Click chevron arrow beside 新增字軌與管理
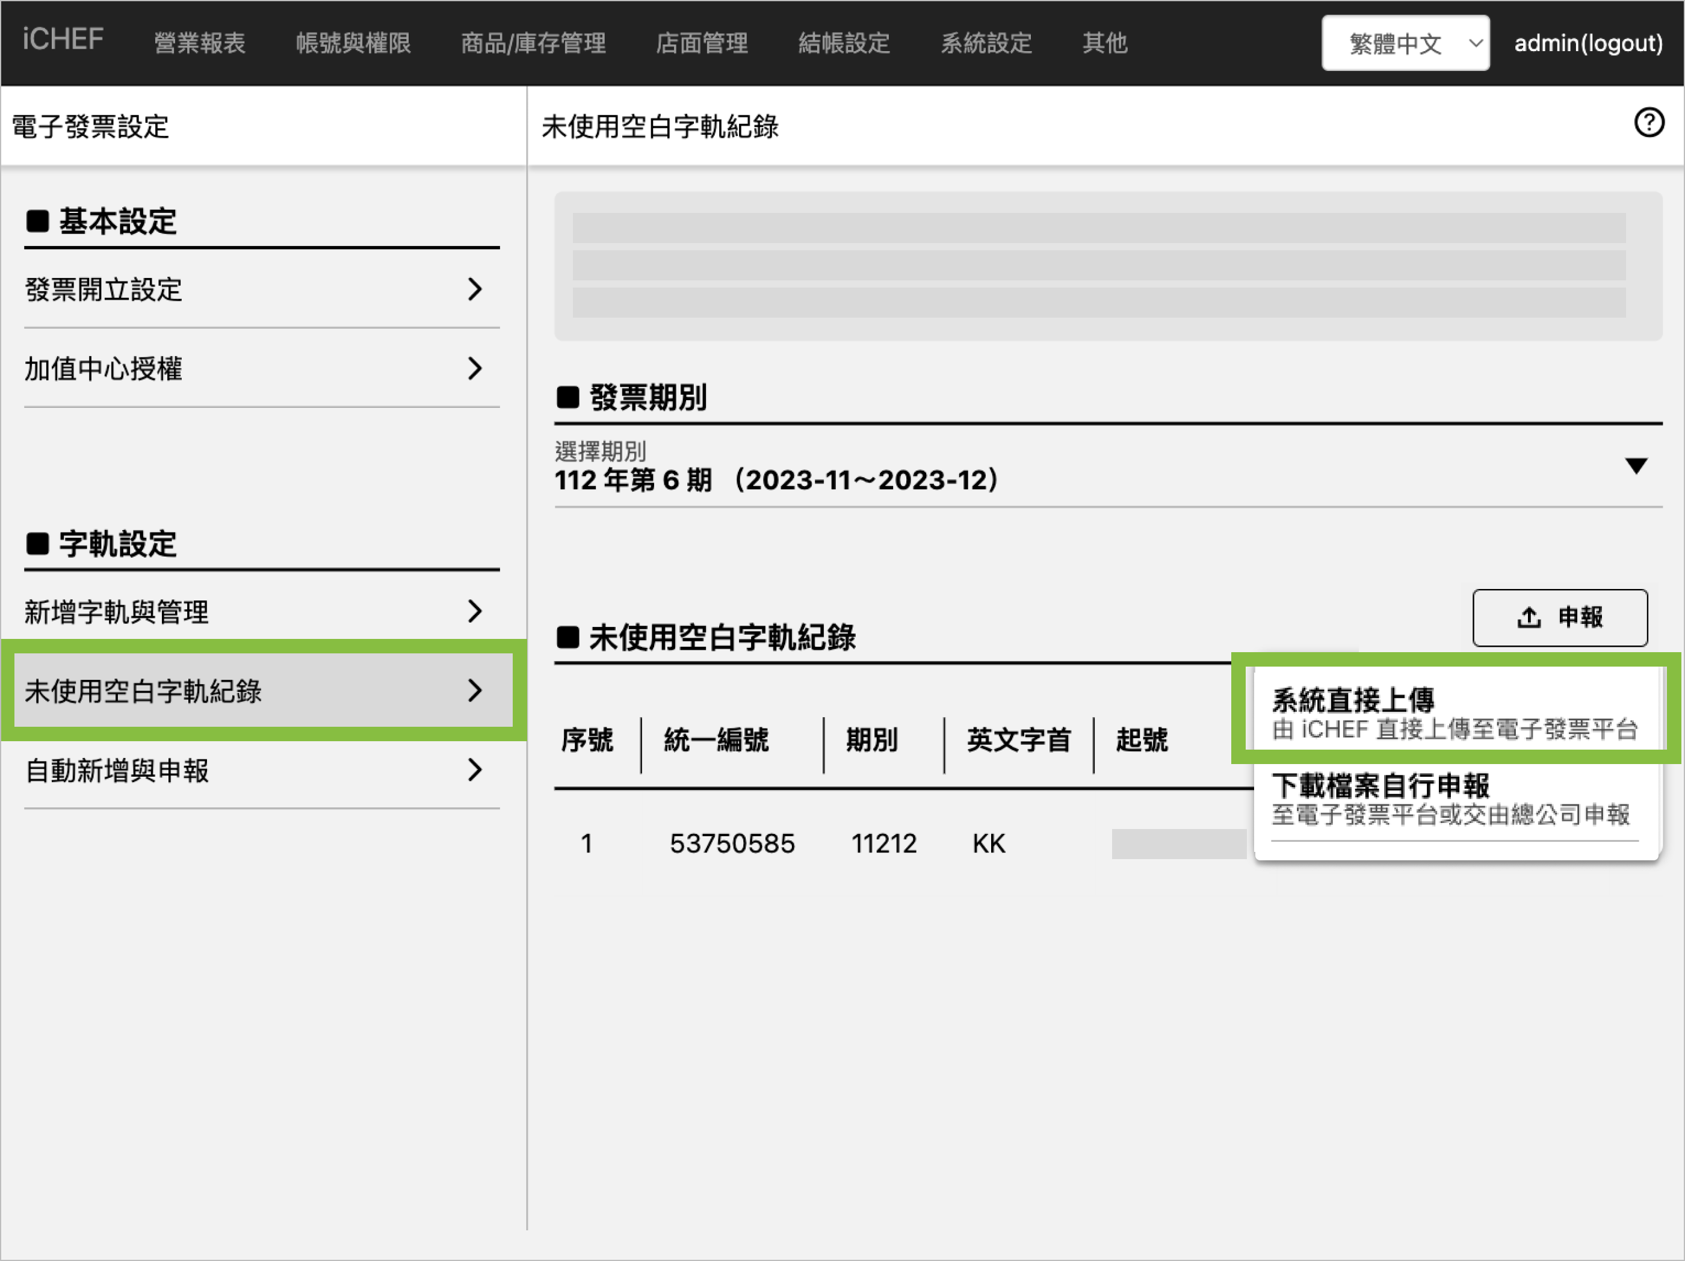 click(x=475, y=611)
